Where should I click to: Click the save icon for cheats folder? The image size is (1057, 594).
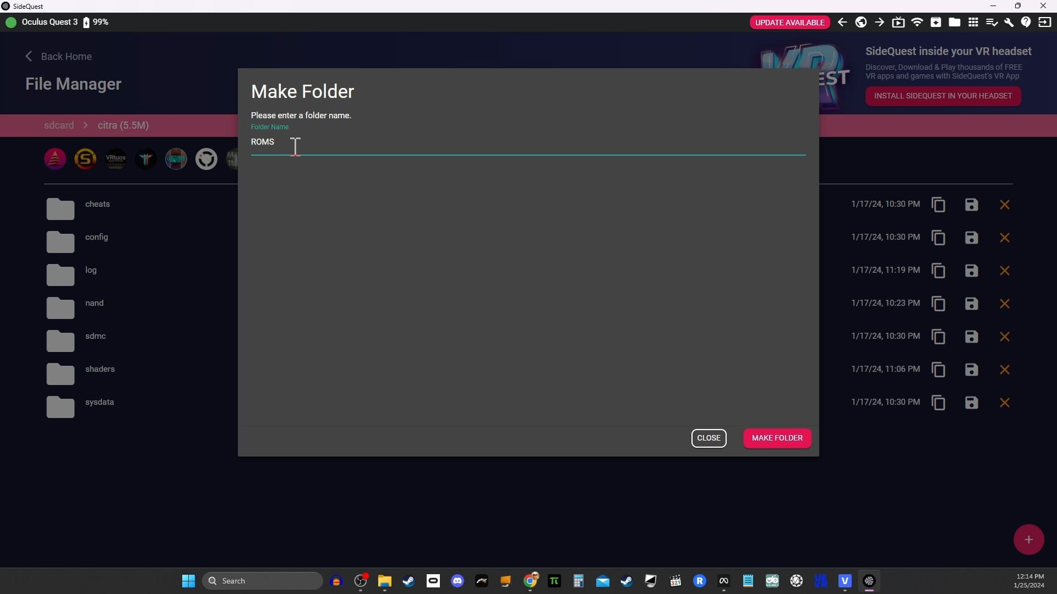click(972, 205)
